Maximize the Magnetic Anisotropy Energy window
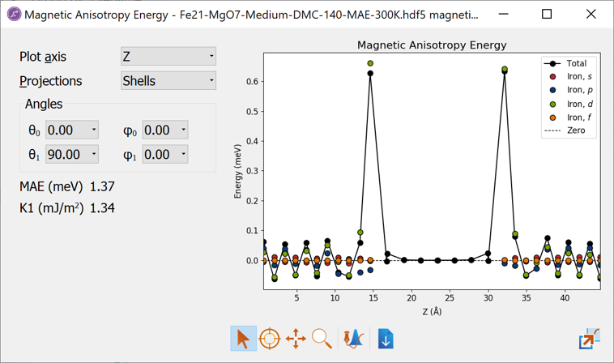 pyautogui.click(x=547, y=14)
